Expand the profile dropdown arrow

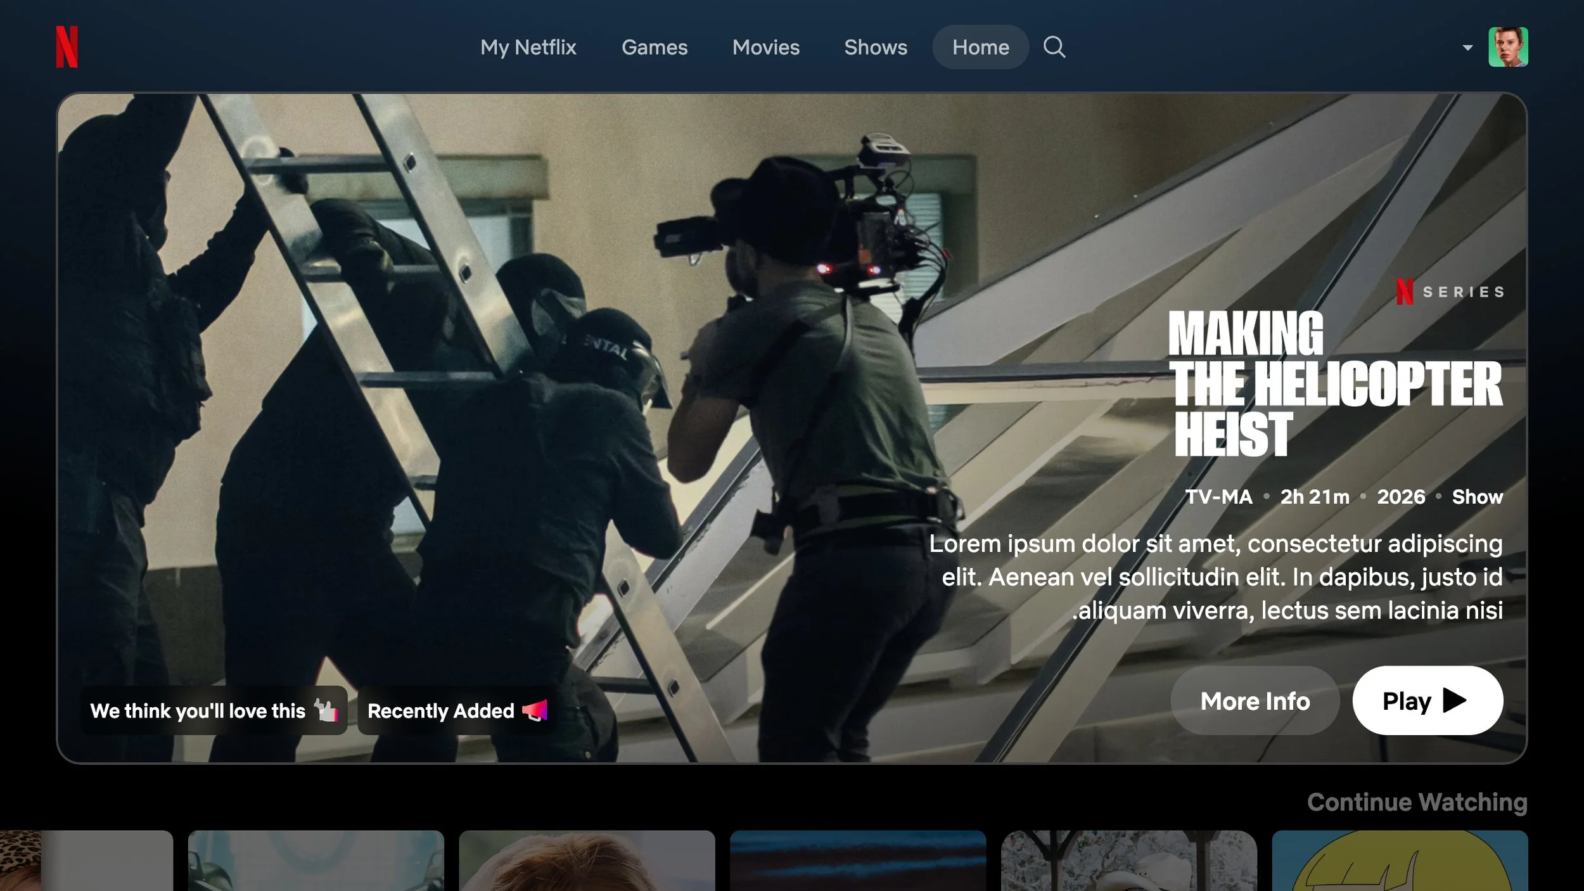coord(1467,48)
